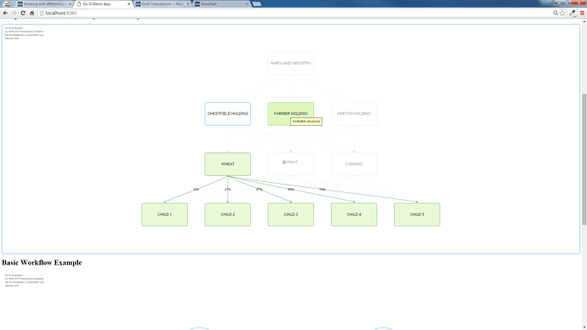
Task: Open the zoom magnifier icon in address bar
Action: click(x=556, y=13)
